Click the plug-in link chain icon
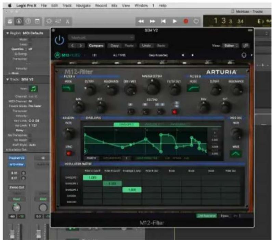 pos(246,46)
